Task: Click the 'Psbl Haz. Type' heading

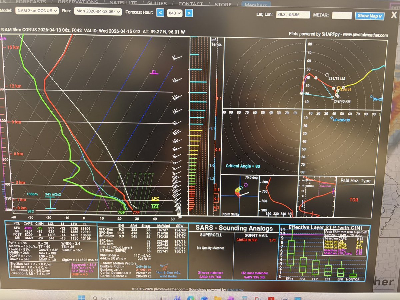Action: [355, 181]
